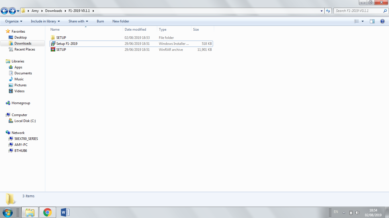Open the Help question mark icon
Image resolution: width=389 pixels, height=218 pixels.
pyautogui.click(x=382, y=21)
